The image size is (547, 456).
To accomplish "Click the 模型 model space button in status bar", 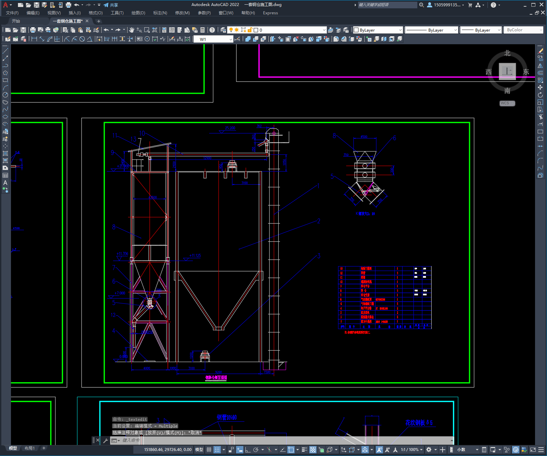I will tap(199, 450).
